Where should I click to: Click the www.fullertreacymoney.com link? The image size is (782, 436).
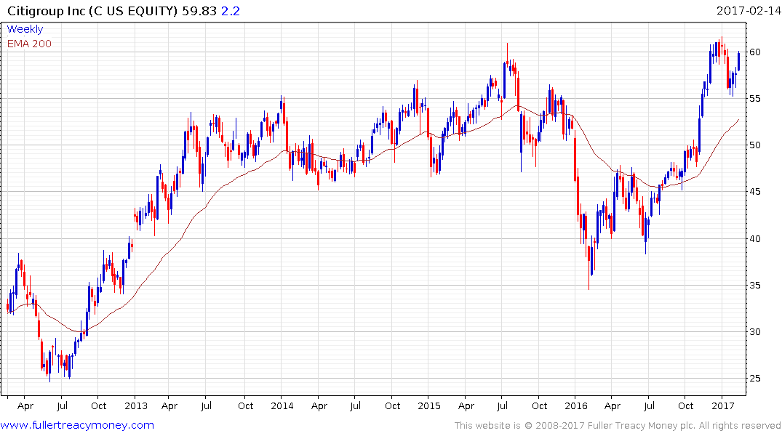77,425
